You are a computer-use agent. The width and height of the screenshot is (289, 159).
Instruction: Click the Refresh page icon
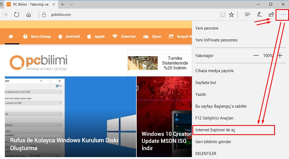(x=17, y=15)
